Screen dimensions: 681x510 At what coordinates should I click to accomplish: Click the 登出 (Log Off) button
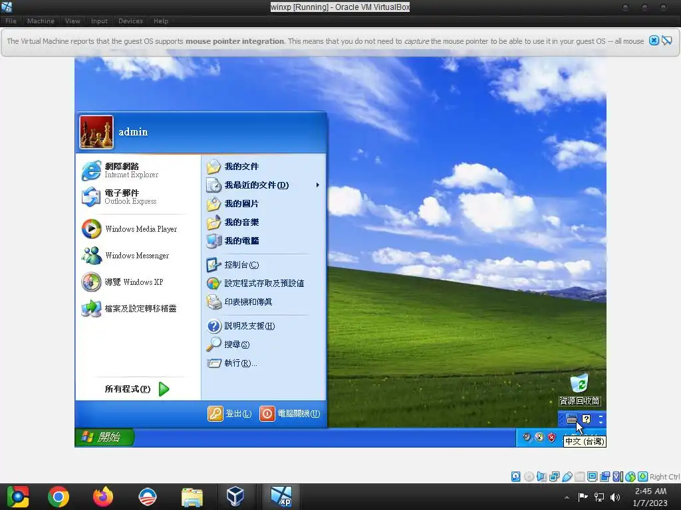tap(229, 414)
